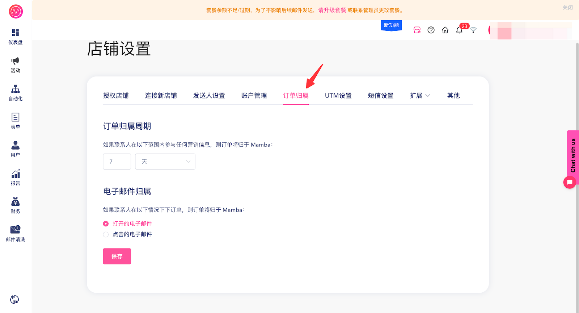This screenshot has width=579, height=313.
Task: Open the 财务 finance icon
Action: pos(15,202)
